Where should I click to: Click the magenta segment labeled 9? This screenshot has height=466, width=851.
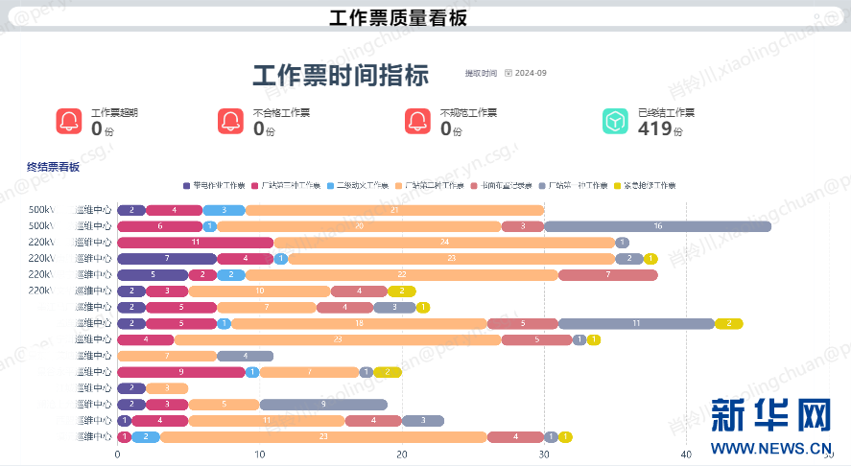(180, 372)
